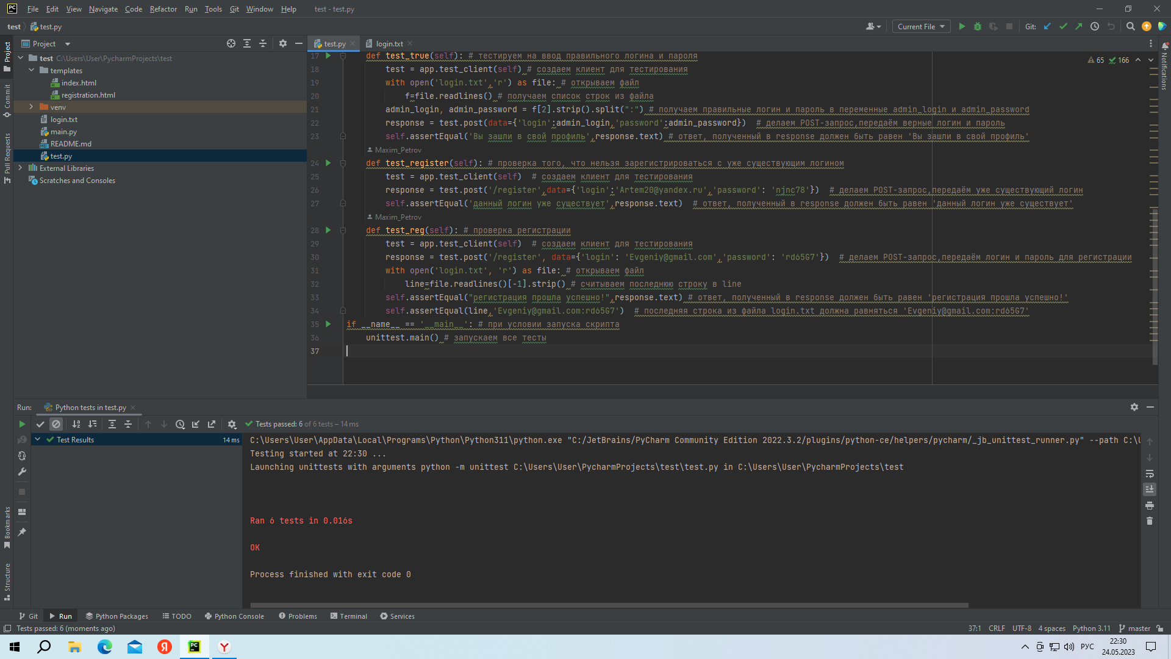Expand the venv folder
Screen dimensions: 1171x659
point(31,107)
